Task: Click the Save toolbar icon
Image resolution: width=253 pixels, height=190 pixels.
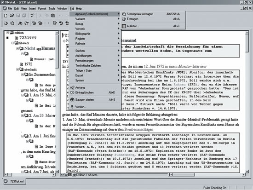Action: coord(18,16)
